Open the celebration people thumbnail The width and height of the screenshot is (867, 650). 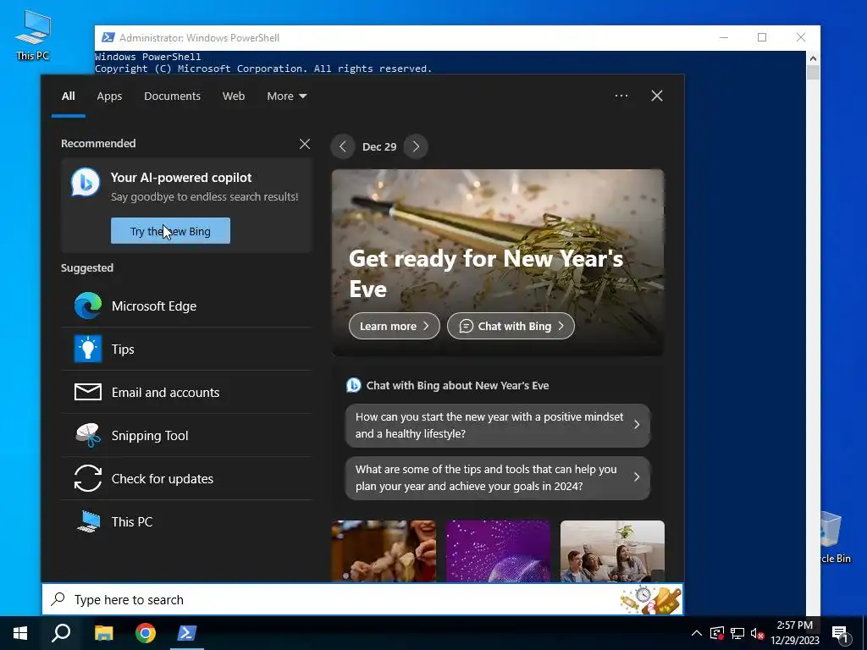pyautogui.click(x=384, y=551)
